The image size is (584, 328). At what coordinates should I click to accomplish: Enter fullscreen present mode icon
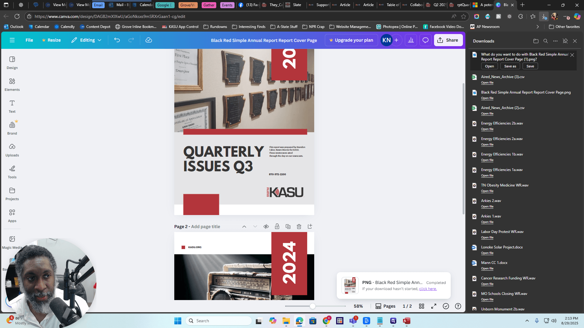(x=434, y=306)
